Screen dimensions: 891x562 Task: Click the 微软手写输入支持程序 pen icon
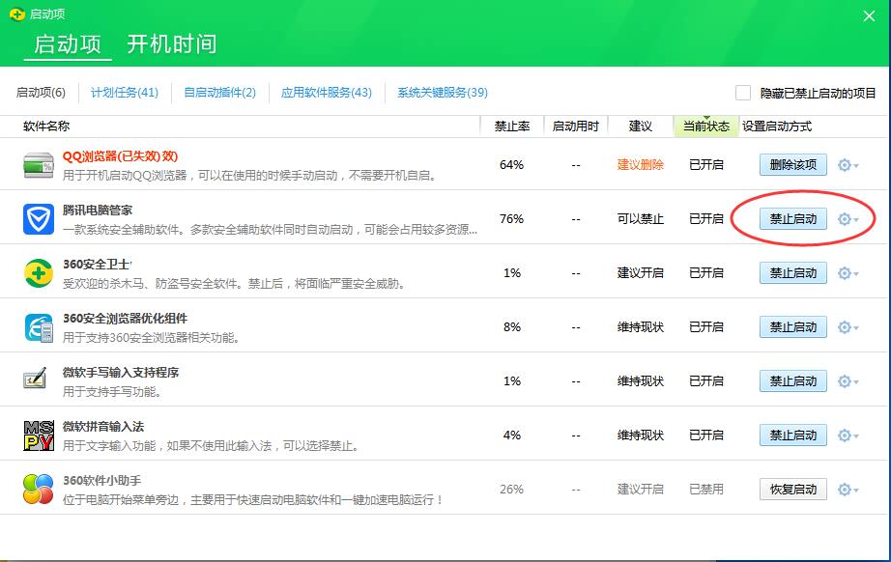[x=35, y=379]
